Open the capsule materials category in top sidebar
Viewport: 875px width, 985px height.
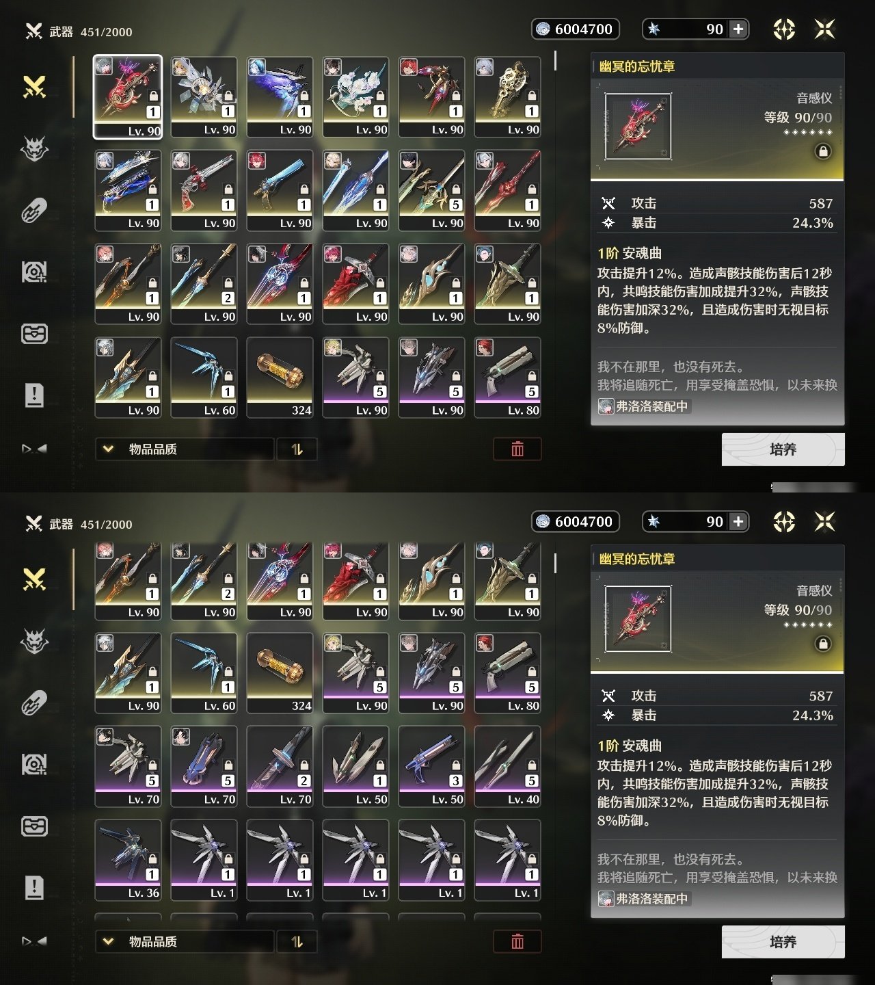click(x=34, y=211)
